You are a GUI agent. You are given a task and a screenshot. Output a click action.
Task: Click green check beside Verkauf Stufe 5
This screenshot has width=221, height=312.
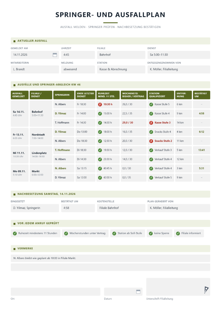pyautogui.click(x=151, y=178)
